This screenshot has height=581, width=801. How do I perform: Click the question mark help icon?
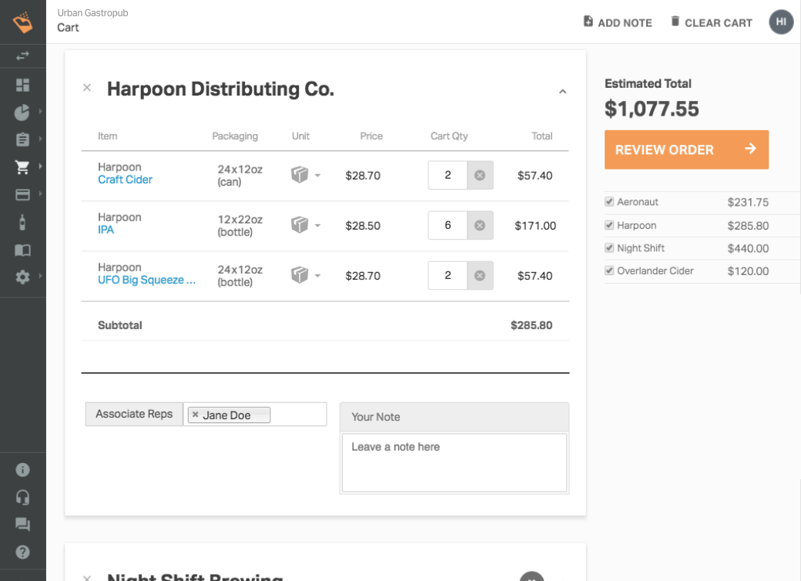22,552
